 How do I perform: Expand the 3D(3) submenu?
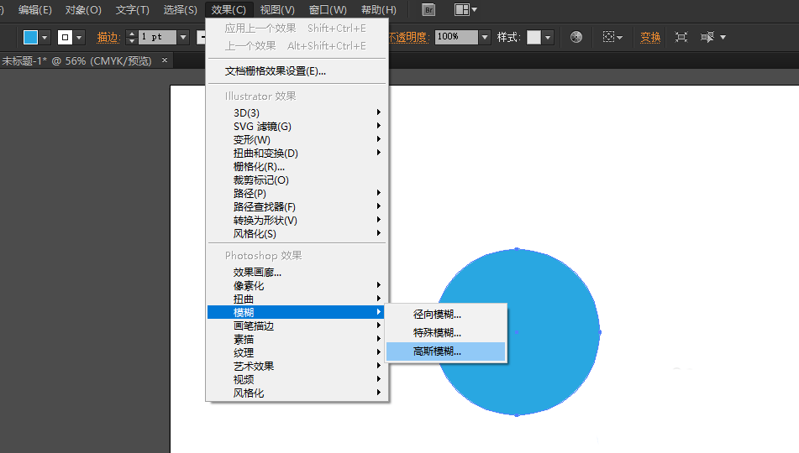(297, 112)
